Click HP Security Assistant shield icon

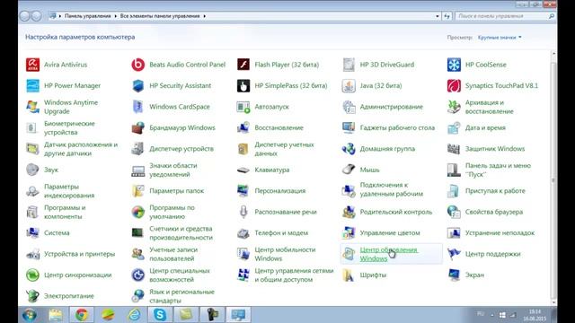point(137,86)
